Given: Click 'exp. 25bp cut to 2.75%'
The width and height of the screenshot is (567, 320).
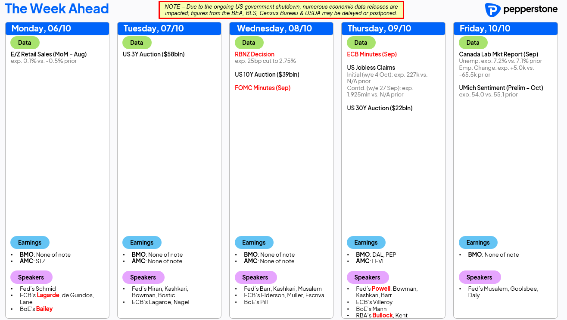Looking at the screenshot, I should pyautogui.click(x=265, y=61).
